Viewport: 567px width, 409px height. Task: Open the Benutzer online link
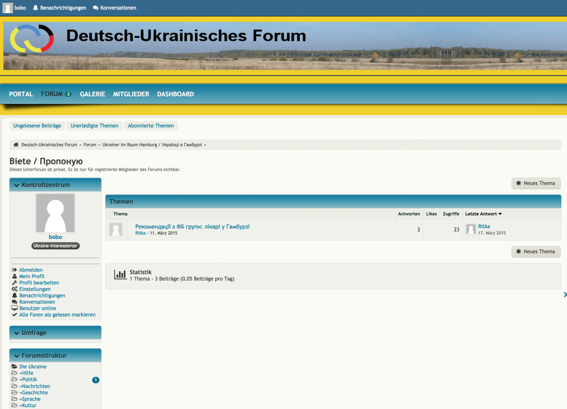tap(38, 308)
